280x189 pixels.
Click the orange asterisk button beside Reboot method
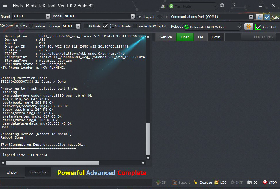point(249,27)
